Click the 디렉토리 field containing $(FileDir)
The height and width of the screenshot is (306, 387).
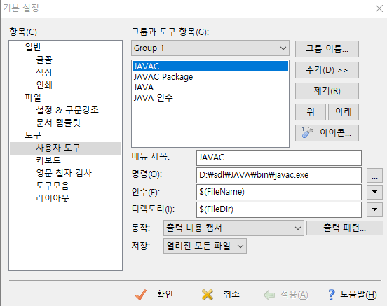coord(279,209)
